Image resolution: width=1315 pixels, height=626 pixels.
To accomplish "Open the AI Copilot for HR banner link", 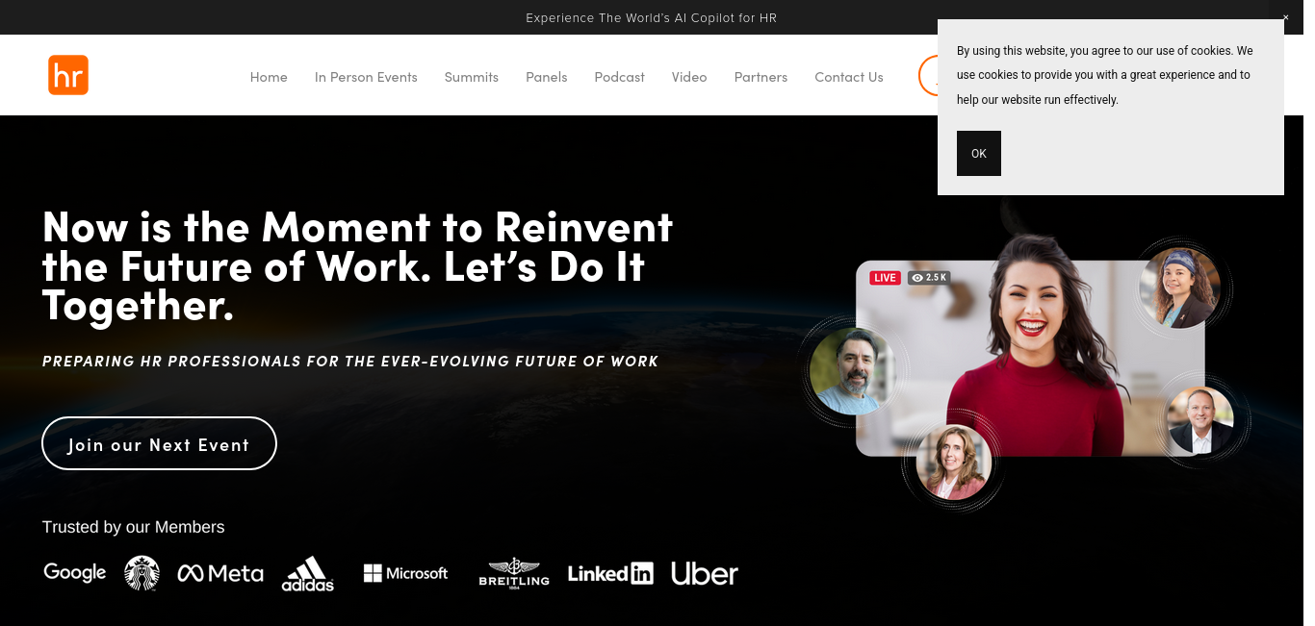I will (652, 17).
